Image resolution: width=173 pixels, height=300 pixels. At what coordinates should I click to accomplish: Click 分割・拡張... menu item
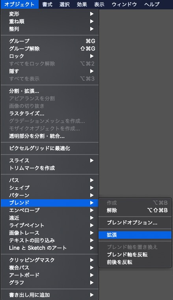point(50,91)
